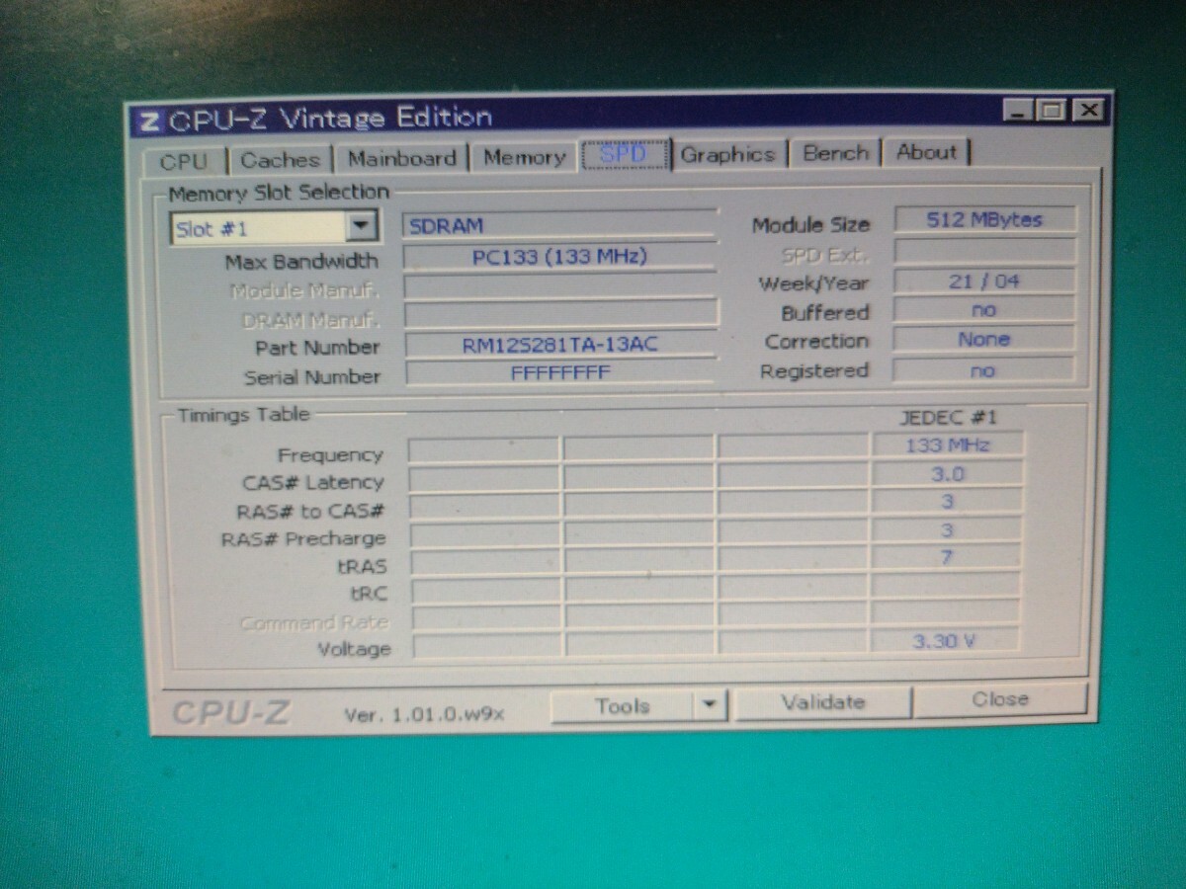Click the CPU-Z logo text at bottom
1186x889 pixels.
click(x=230, y=713)
